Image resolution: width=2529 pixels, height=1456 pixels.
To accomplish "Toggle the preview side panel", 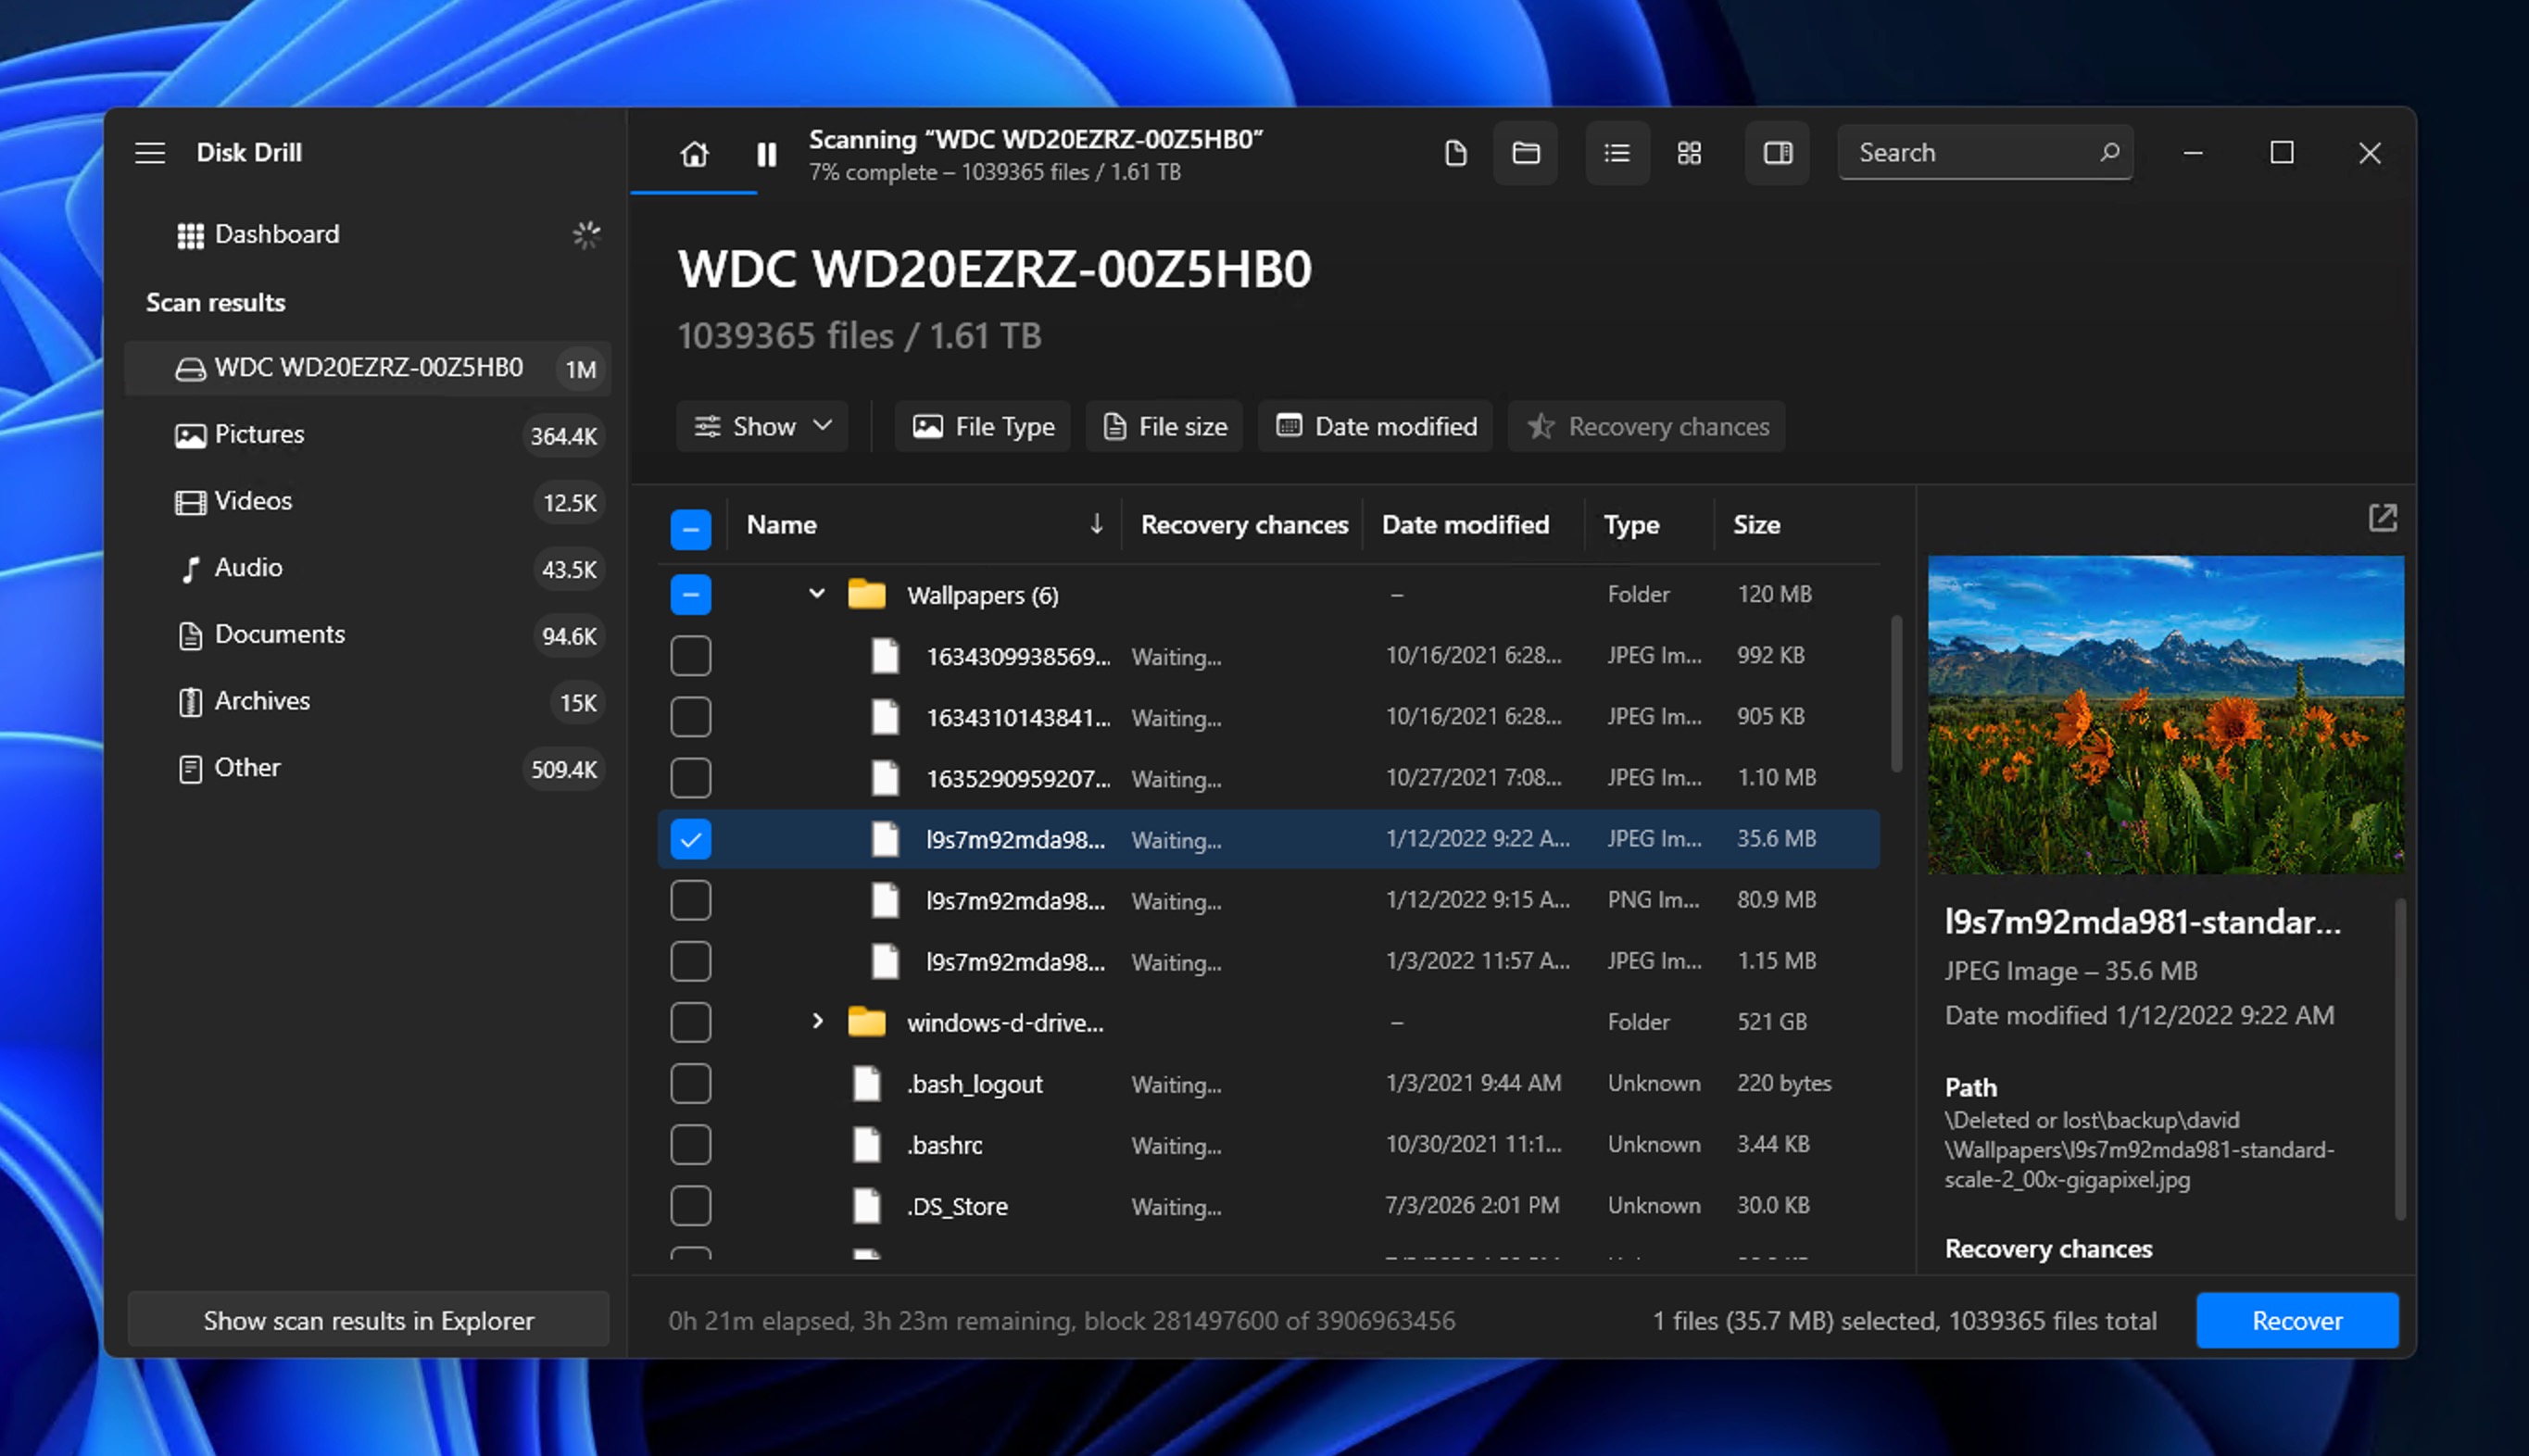I will click(x=1777, y=153).
